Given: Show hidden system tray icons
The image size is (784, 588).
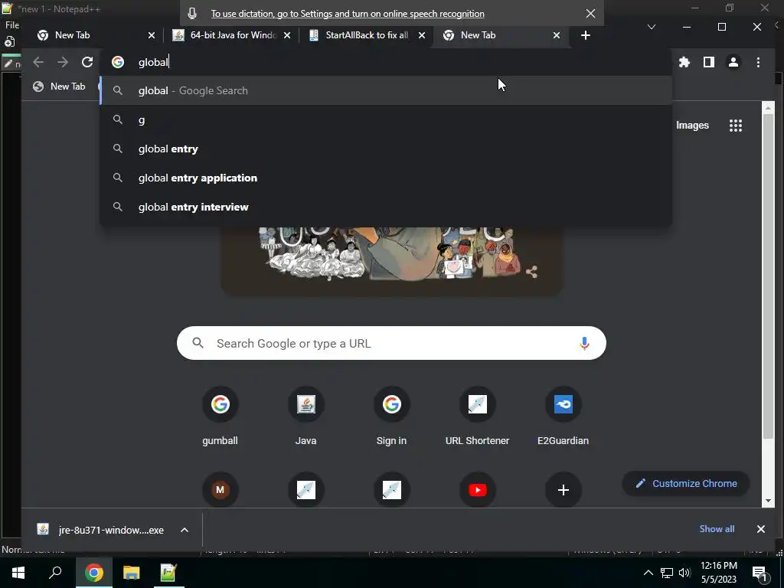Looking at the screenshot, I should [x=648, y=573].
